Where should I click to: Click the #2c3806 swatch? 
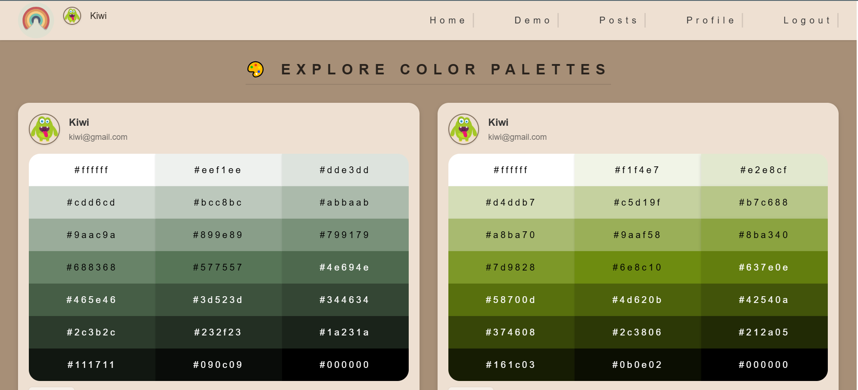pyautogui.click(x=638, y=332)
